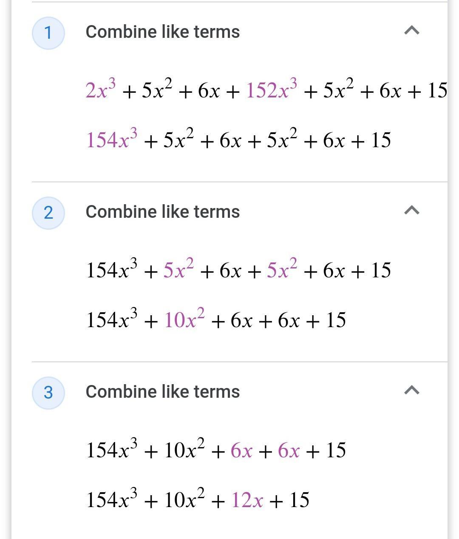Click step 3 'Combine like terms' heading

(x=163, y=392)
